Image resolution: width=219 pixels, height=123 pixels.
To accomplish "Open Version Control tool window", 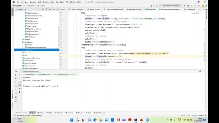I will (21, 113).
